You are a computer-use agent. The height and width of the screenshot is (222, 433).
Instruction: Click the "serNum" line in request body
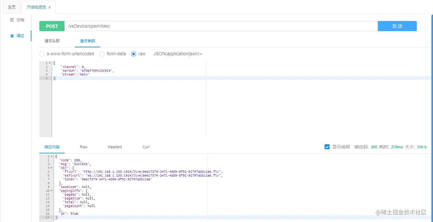tap(87, 71)
